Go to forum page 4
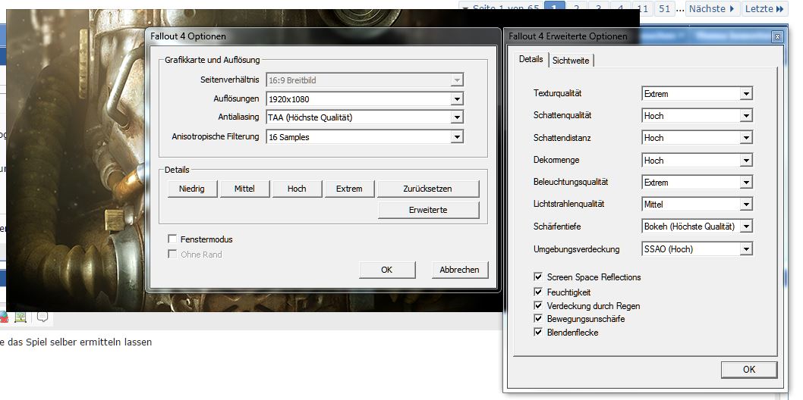The width and height of the screenshot is (803, 400). [x=620, y=8]
